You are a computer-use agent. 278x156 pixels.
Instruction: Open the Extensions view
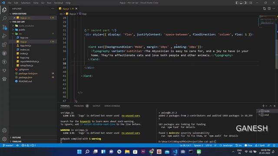click(x=4, y=45)
